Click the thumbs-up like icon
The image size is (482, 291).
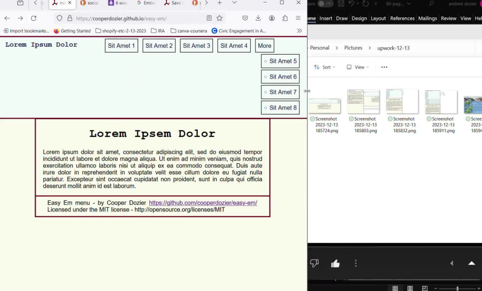click(335, 263)
